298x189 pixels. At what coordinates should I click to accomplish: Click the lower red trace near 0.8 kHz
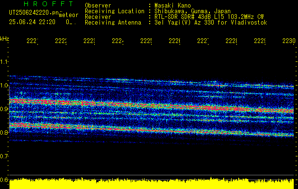coord(152,130)
